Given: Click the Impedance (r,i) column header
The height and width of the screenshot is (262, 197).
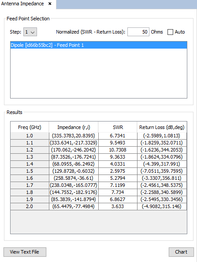Looking at the screenshot, I should (74, 127).
